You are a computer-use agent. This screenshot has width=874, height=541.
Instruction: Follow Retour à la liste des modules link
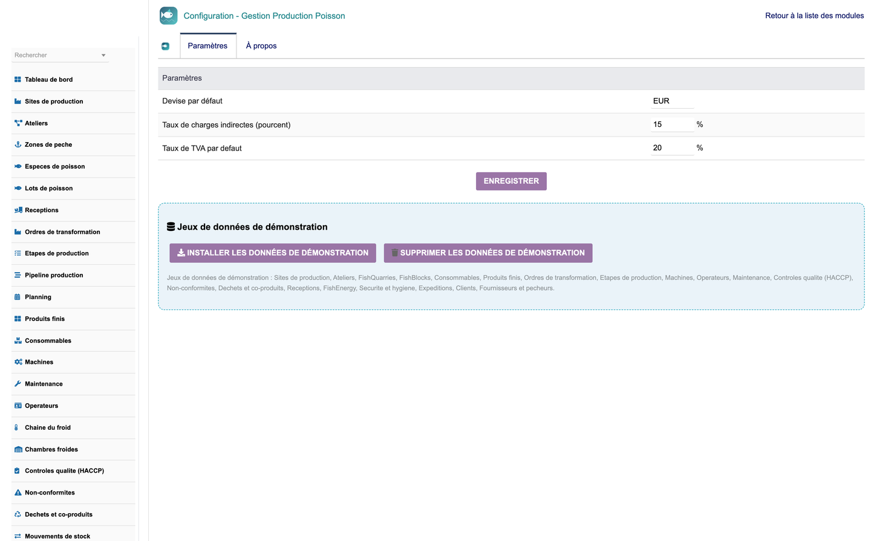tap(814, 16)
